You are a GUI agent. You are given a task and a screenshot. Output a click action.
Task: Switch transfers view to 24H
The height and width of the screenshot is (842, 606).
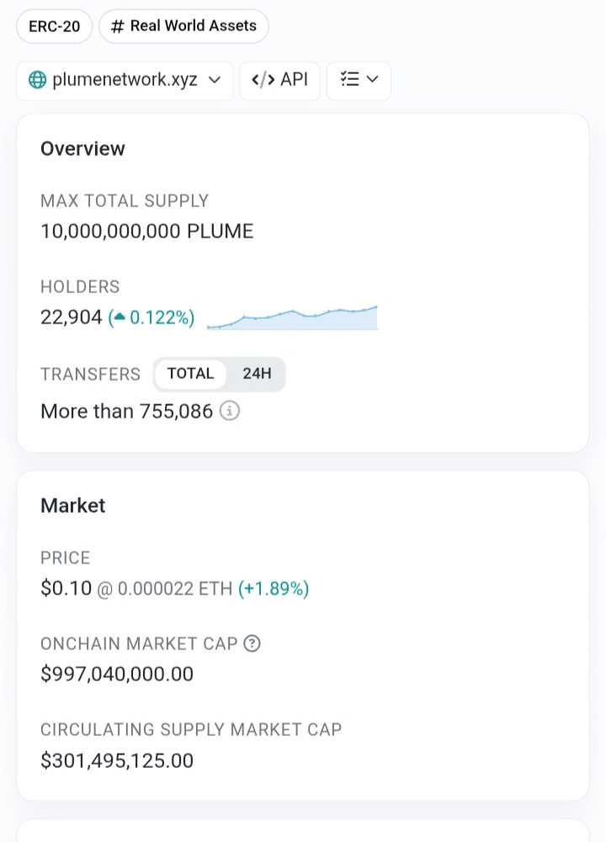pyautogui.click(x=257, y=374)
